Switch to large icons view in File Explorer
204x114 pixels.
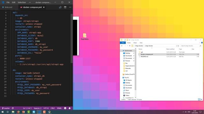tap(201, 99)
